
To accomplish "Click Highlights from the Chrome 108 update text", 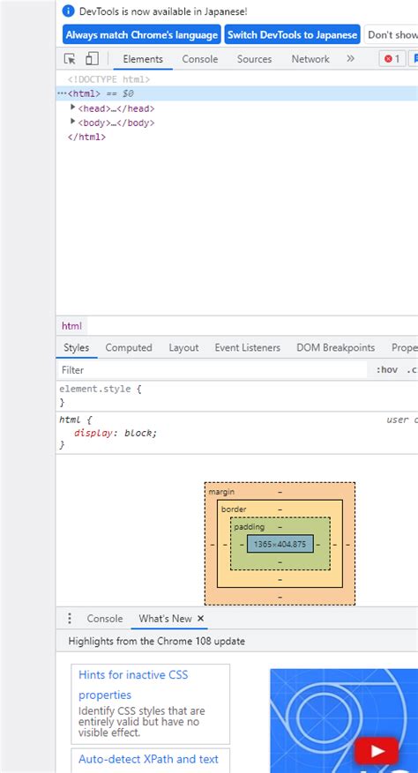I will click(x=156, y=642).
